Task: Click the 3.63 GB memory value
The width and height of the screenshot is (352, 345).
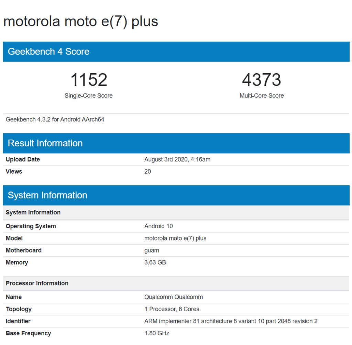Action: coord(155,263)
